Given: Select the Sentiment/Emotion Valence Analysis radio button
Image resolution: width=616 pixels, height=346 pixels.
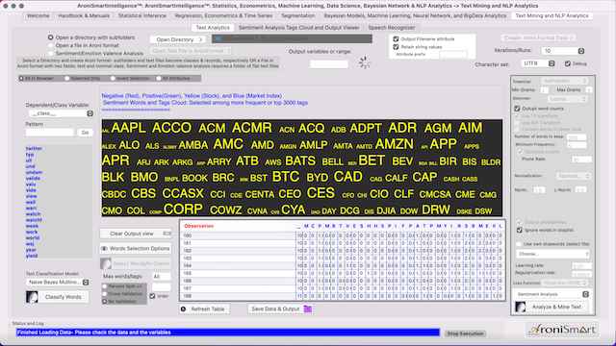Looking at the screenshot, I should [51, 53].
